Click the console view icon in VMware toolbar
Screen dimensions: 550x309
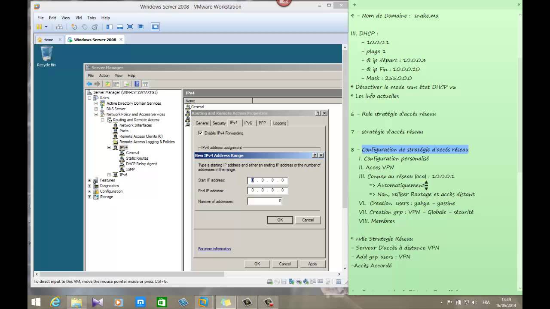click(x=155, y=27)
